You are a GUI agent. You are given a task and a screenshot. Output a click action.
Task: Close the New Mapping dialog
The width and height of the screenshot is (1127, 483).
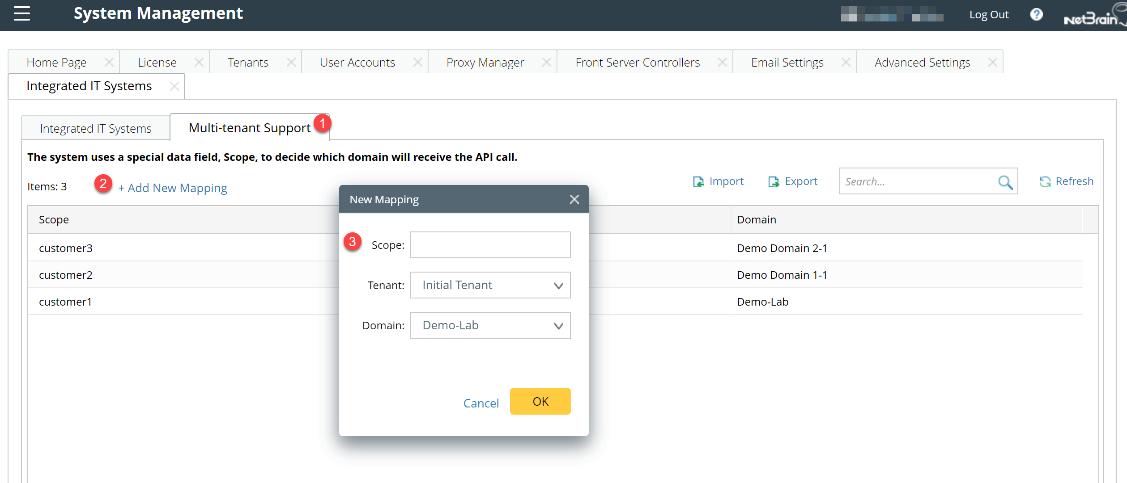tap(574, 199)
